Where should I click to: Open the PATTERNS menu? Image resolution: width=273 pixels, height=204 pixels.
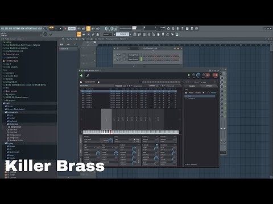click(x=16, y=28)
